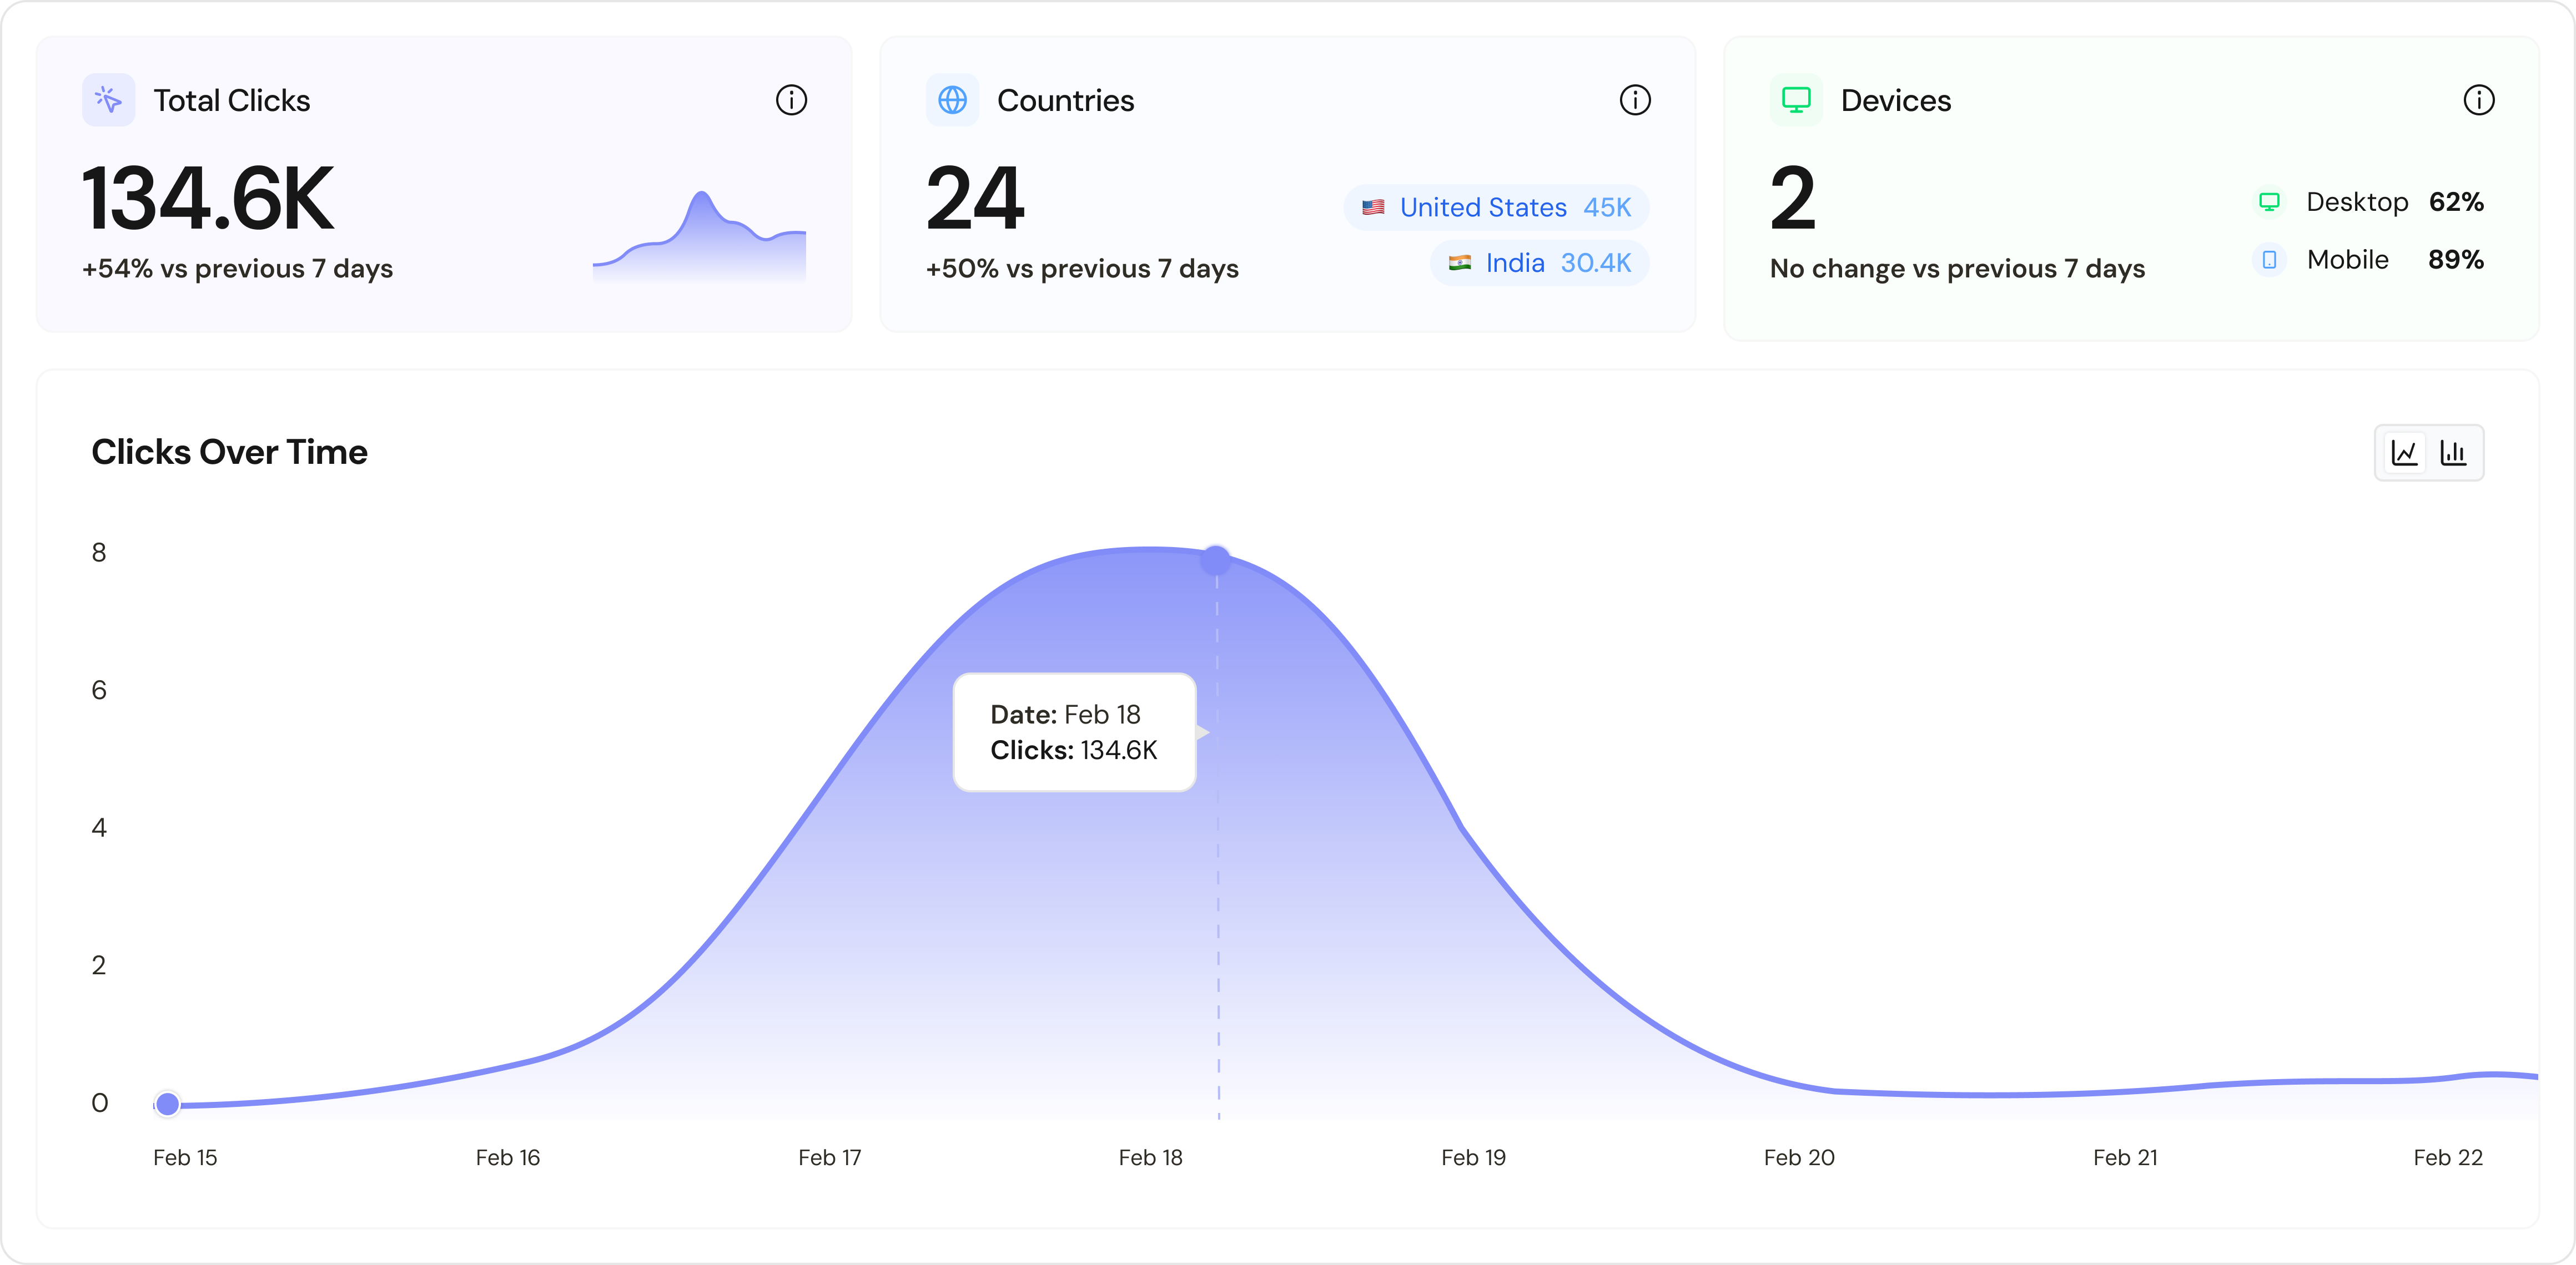Select the Feb 18 peak data point

[x=1216, y=560]
